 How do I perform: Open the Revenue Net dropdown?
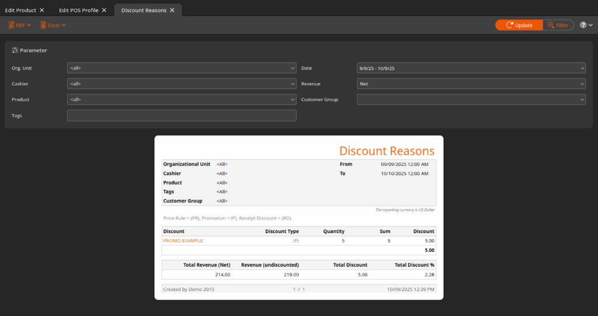click(471, 84)
